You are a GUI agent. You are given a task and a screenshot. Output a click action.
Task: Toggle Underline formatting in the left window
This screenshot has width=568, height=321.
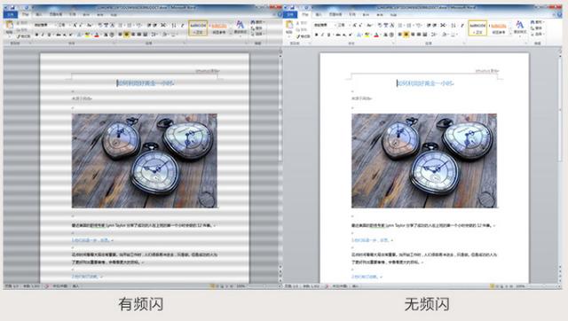click(x=50, y=35)
